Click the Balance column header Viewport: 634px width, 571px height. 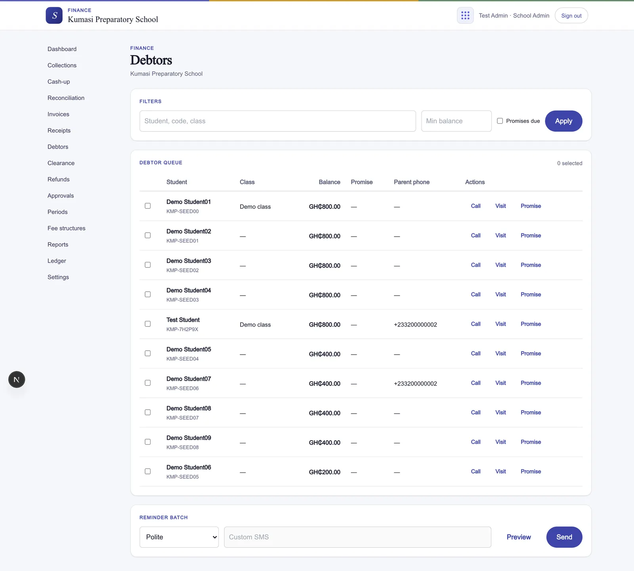[329, 182]
